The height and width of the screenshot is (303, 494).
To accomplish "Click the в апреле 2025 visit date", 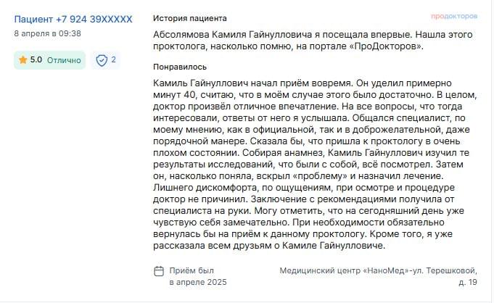I will (x=198, y=282).
